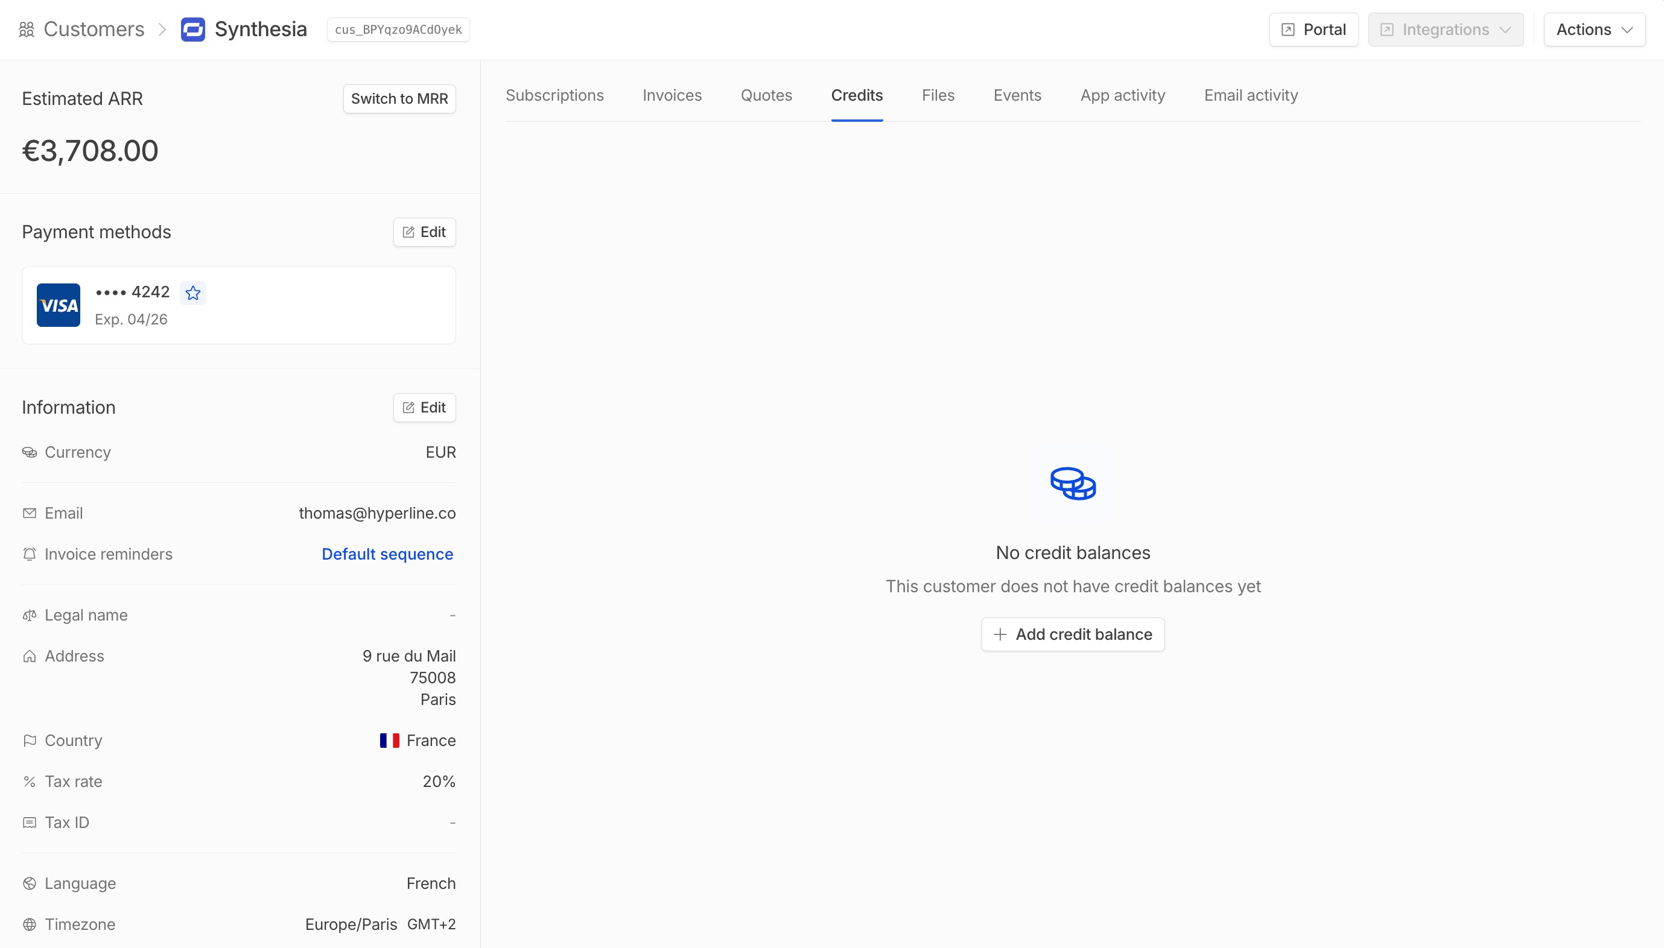Click the Customers people icon in breadcrumb
This screenshot has height=948, width=1664.
tap(27, 30)
